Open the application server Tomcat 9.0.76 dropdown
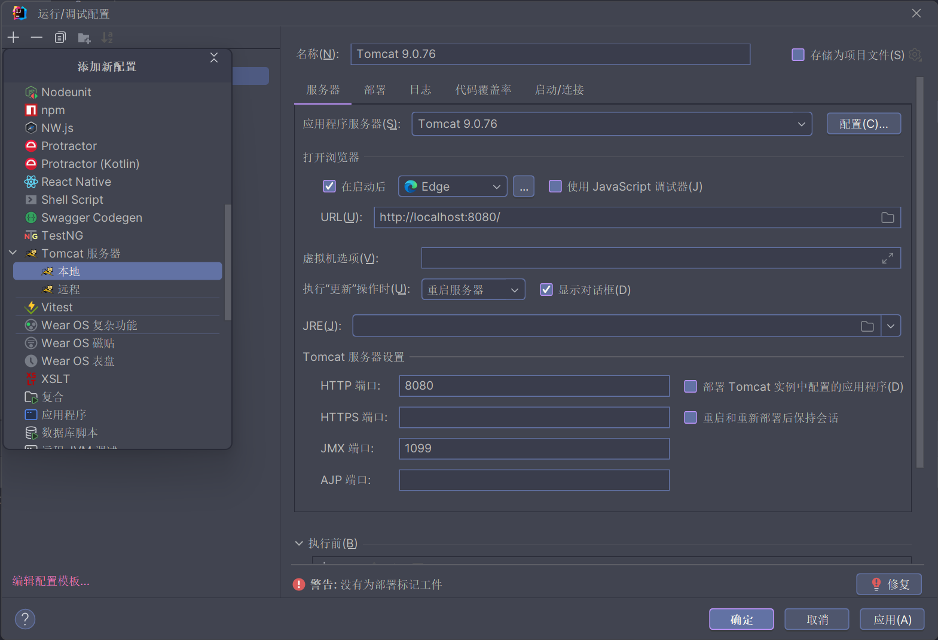Image resolution: width=938 pixels, height=640 pixels. pyautogui.click(x=611, y=124)
